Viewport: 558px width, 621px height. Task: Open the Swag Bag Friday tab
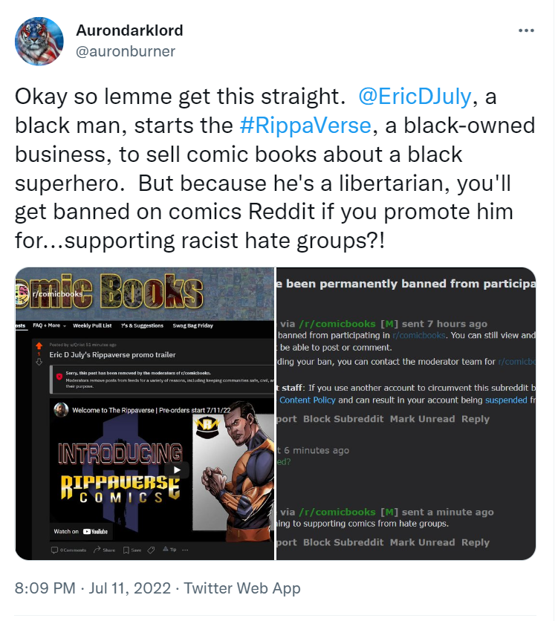[193, 325]
